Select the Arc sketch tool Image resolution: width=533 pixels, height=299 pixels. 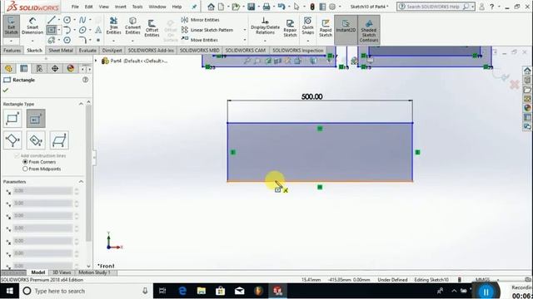[x=67, y=30]
